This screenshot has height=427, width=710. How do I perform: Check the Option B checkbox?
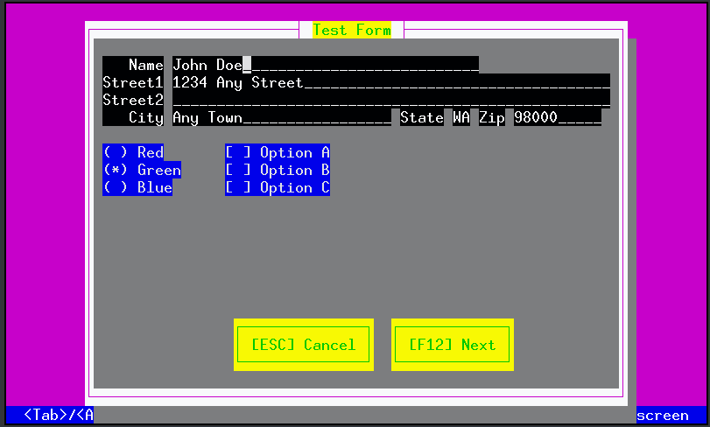278,170
